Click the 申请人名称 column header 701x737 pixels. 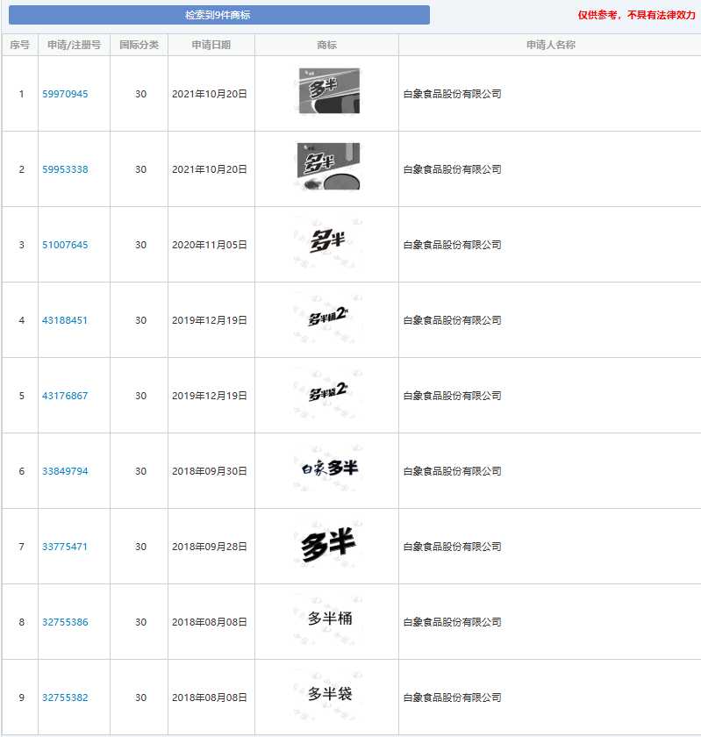[x=550, y=45]
